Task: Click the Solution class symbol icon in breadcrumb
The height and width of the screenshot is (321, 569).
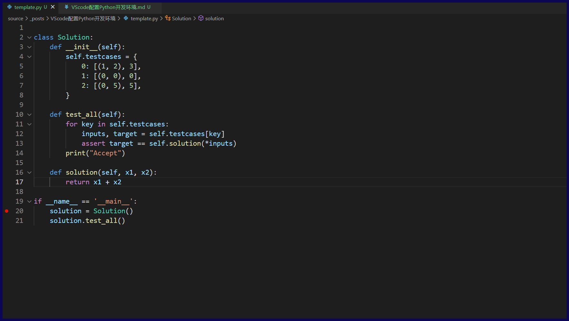Action: [168, 18]
